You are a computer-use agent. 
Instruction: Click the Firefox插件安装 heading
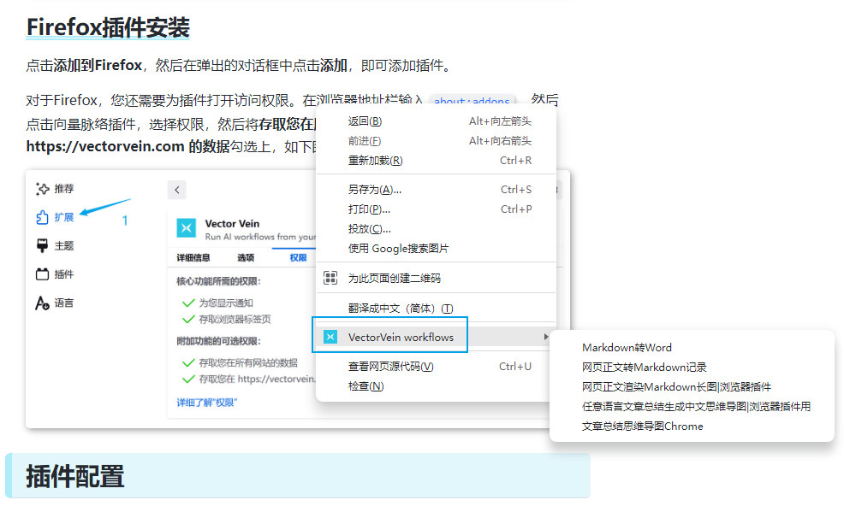click(x=108, y=27)
